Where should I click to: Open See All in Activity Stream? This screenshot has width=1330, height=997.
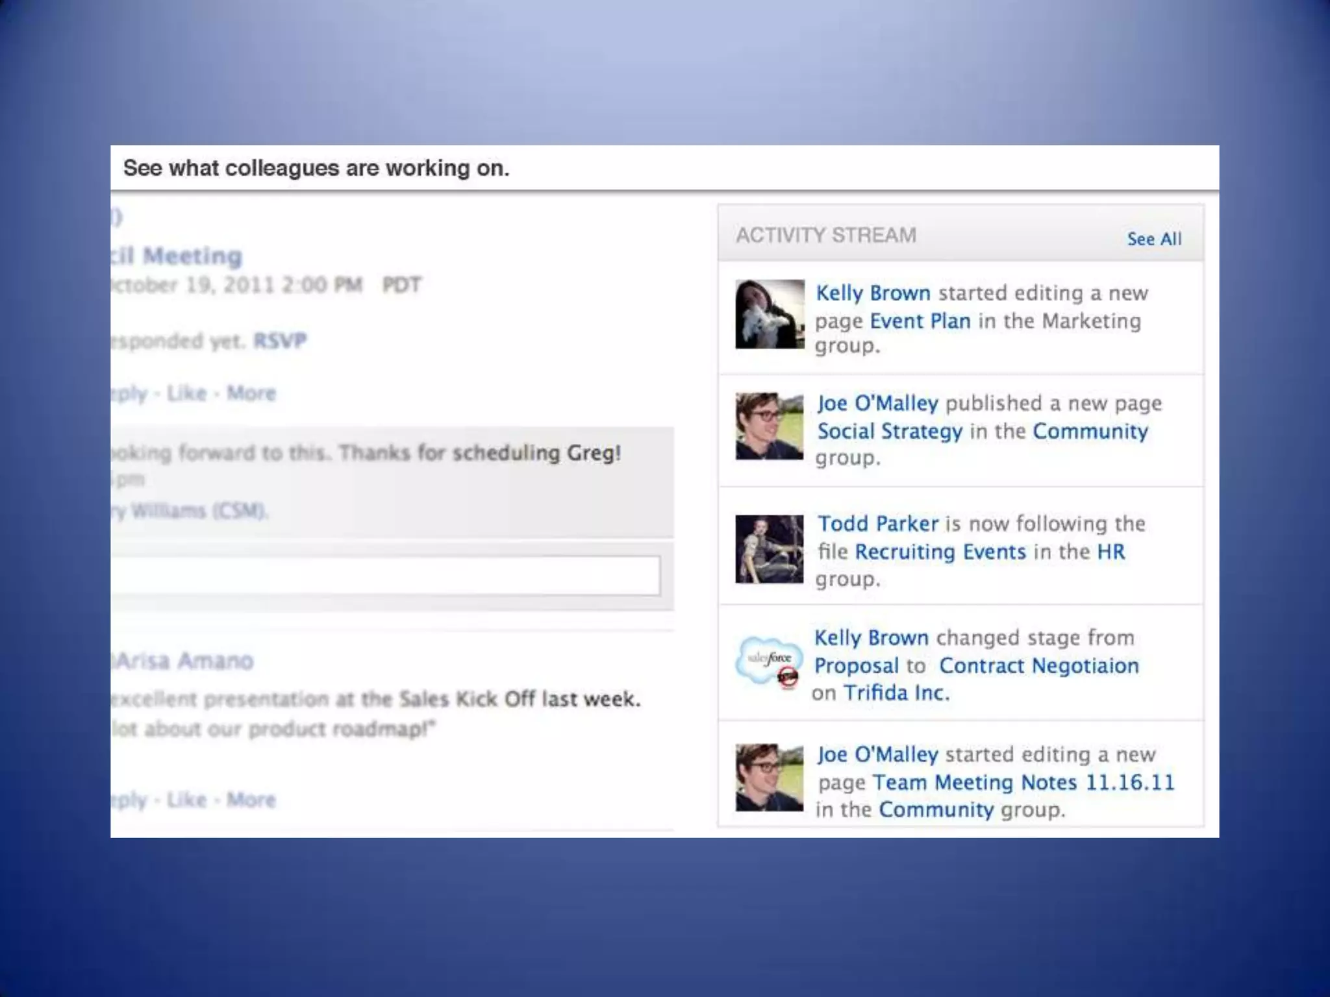click(x=1154, y=239)
